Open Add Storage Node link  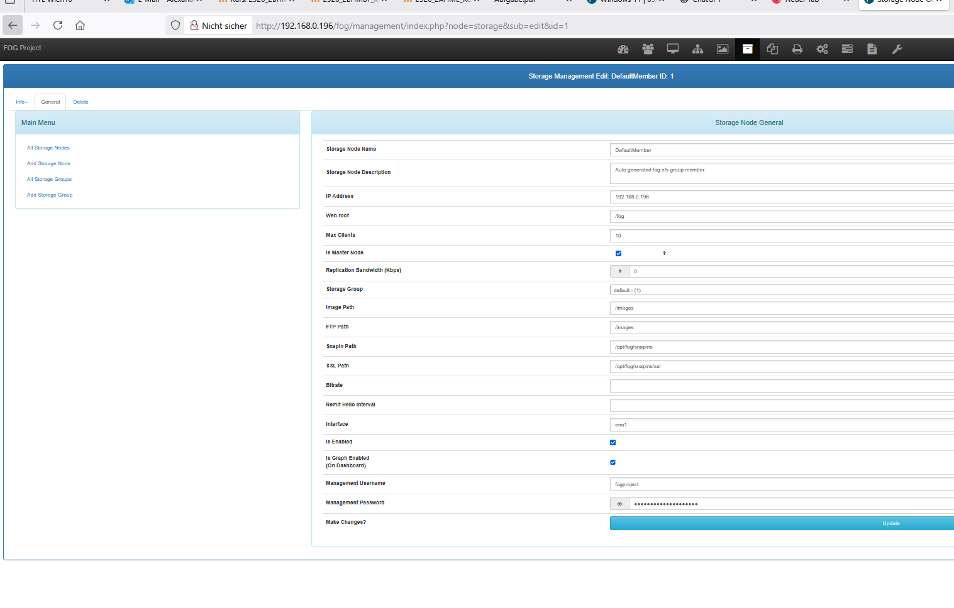[x=48, y=163]
